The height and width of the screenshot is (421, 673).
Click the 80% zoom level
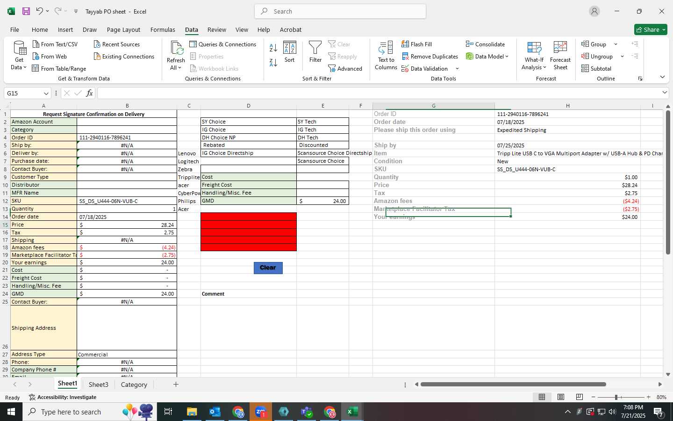pos(661,397)
